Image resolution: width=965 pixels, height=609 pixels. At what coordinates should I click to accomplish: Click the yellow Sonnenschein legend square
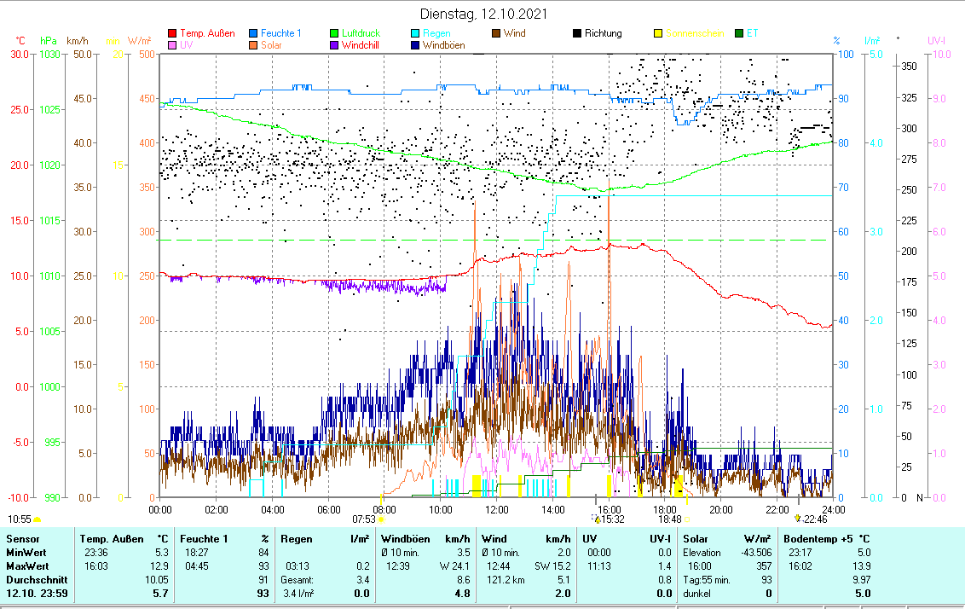point(658,33)
